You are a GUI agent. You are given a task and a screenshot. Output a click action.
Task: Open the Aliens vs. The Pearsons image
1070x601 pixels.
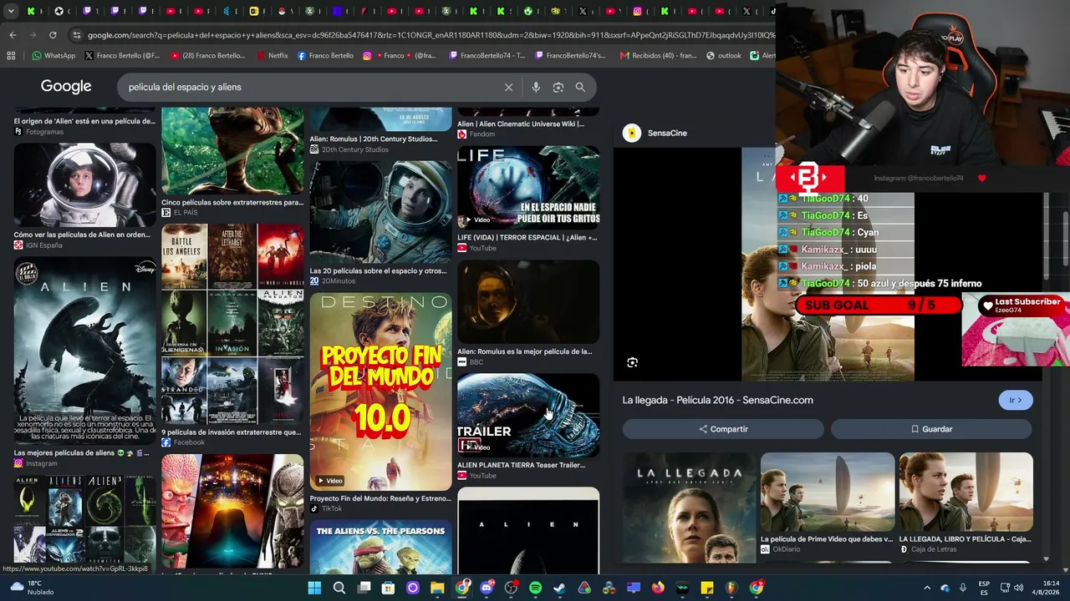380,548
